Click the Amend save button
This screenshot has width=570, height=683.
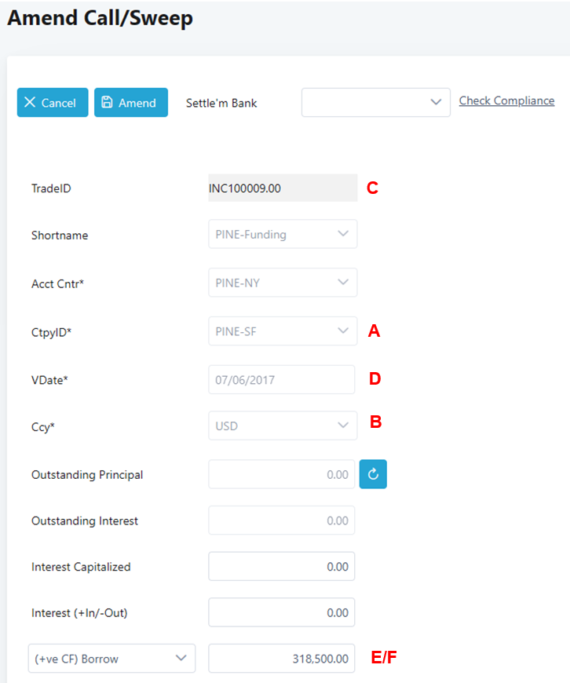131,103
